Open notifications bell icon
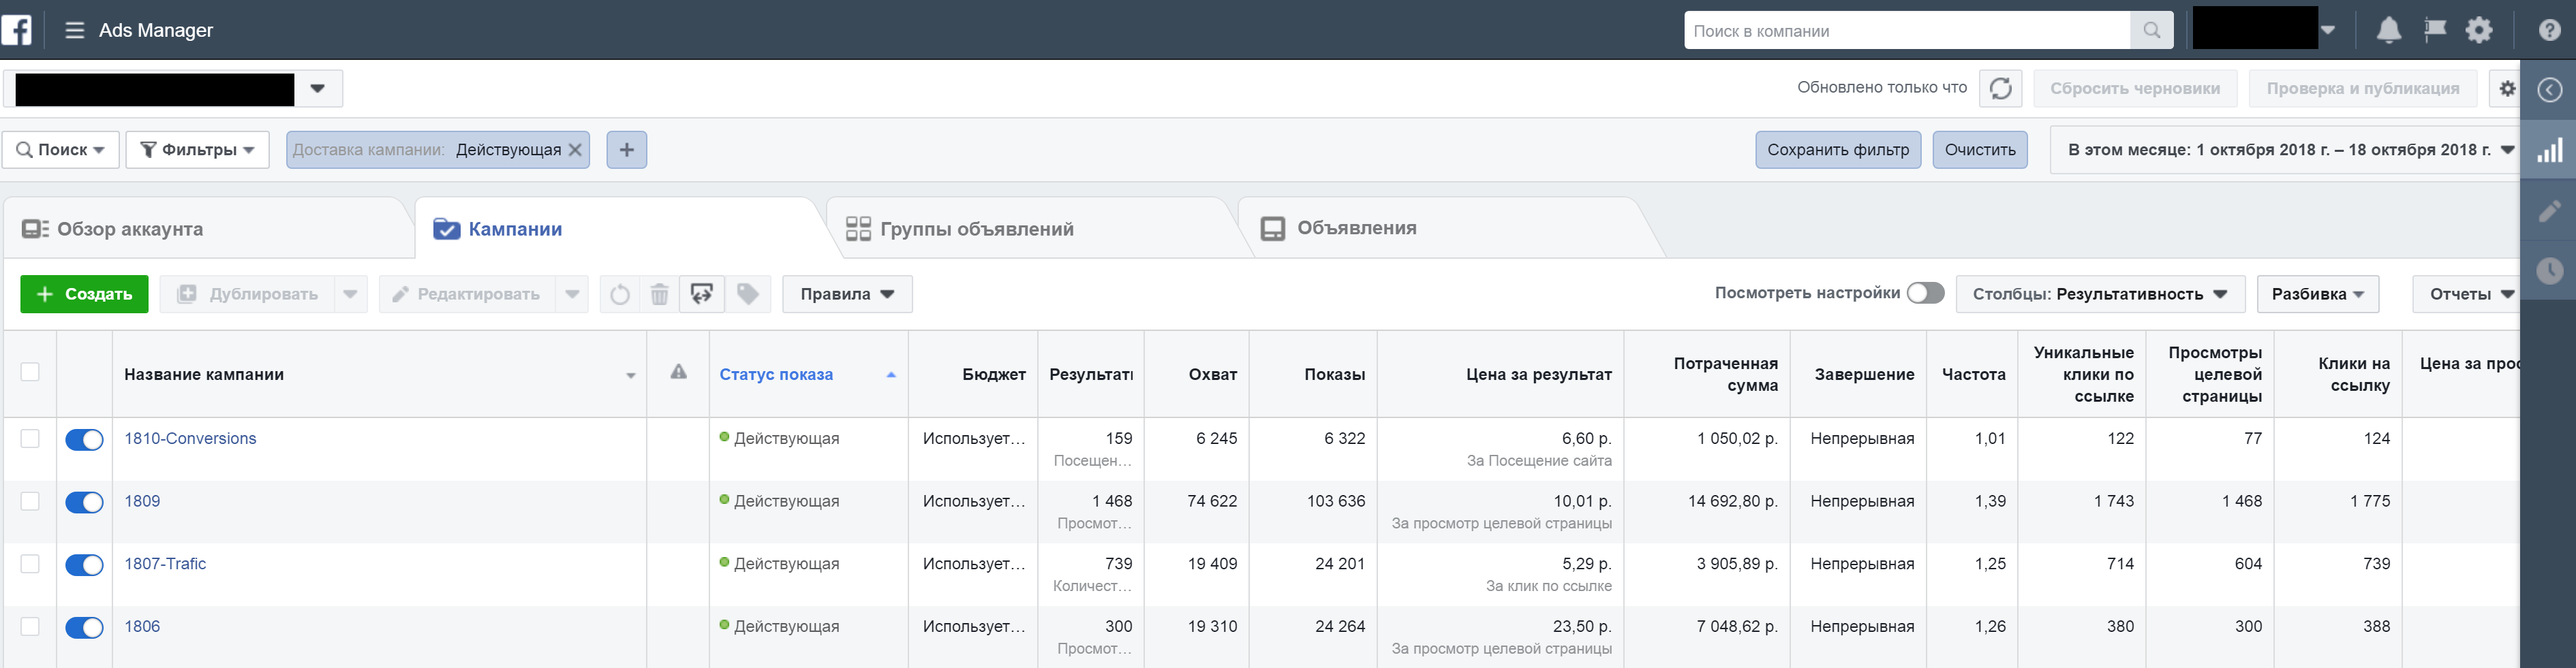The image size is (2576, 668). coord(2388,30)
